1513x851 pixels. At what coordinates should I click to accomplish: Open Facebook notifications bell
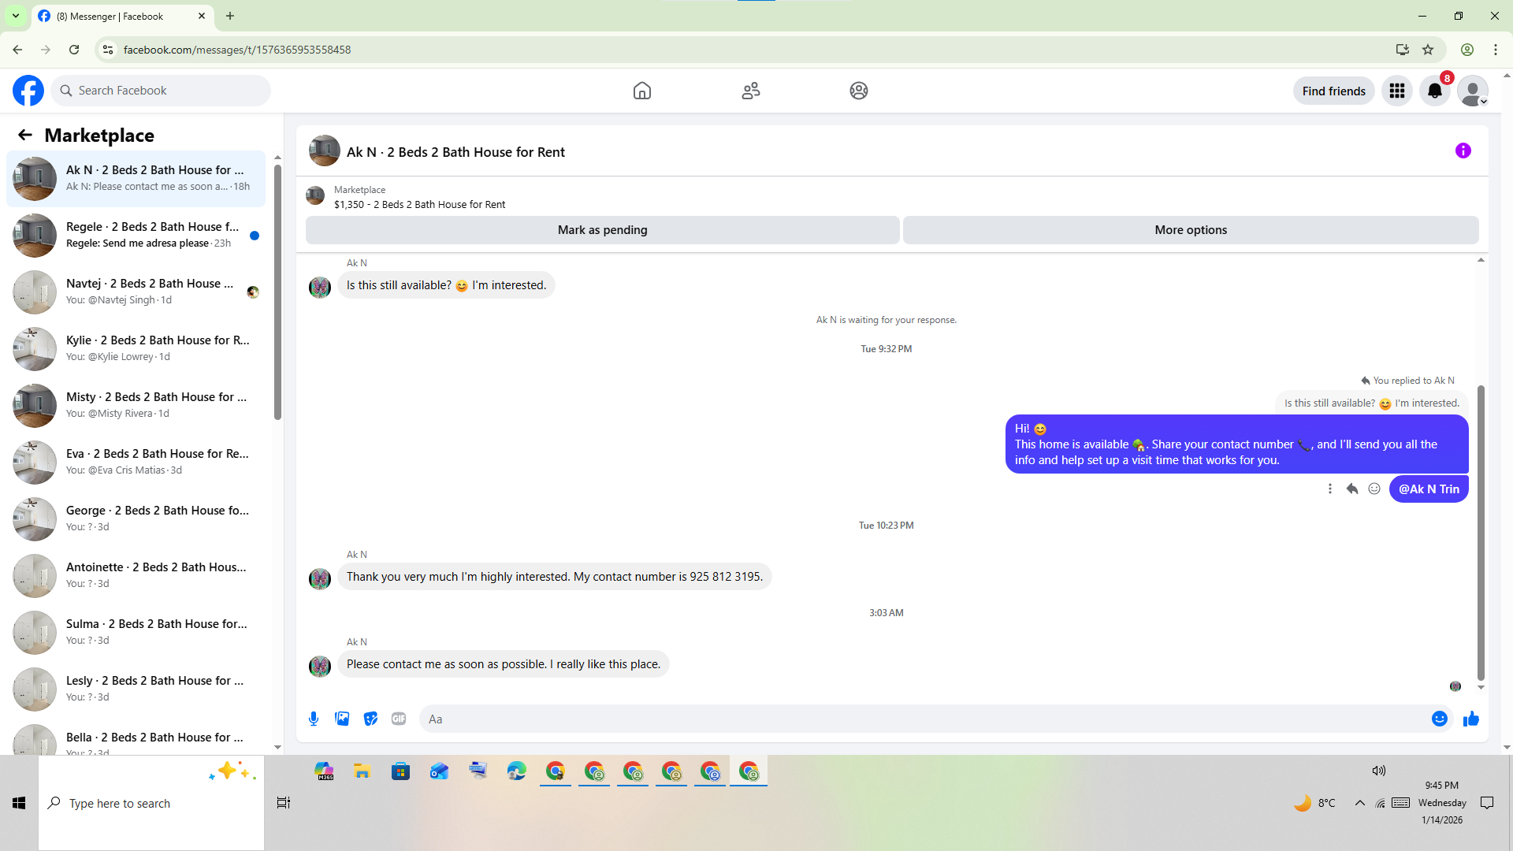point(1434,91)
